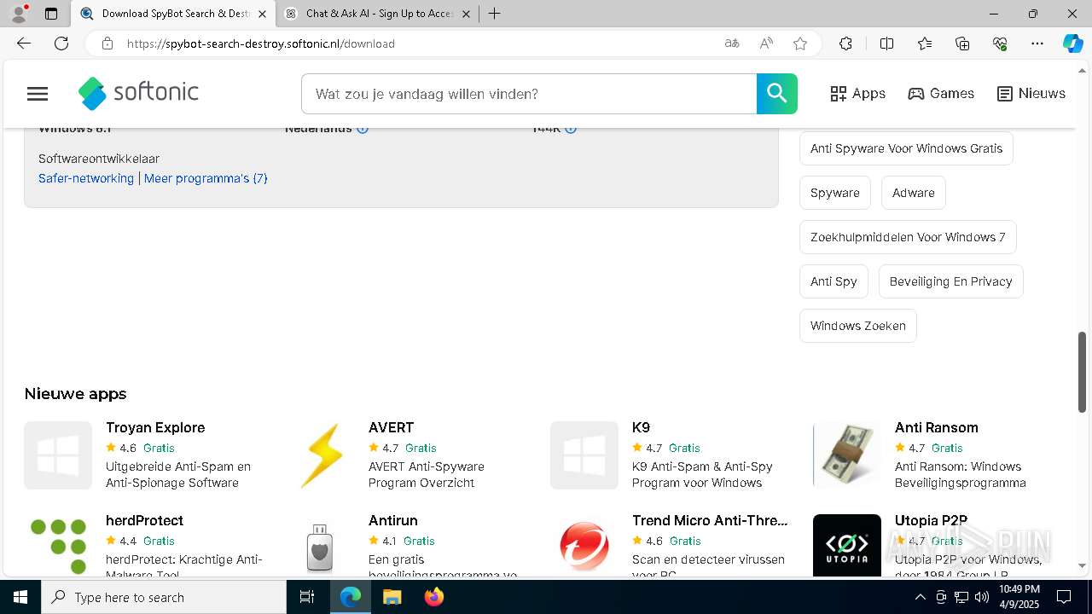The width and height of the screenshot is (1092, 614).
Task: Click the Softonic search input field
Action: (529, 94)
